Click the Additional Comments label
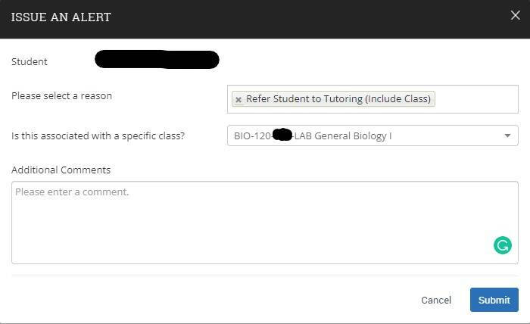Image resolution: width=530 pixels, height=324 pixels. click(61, 170)
